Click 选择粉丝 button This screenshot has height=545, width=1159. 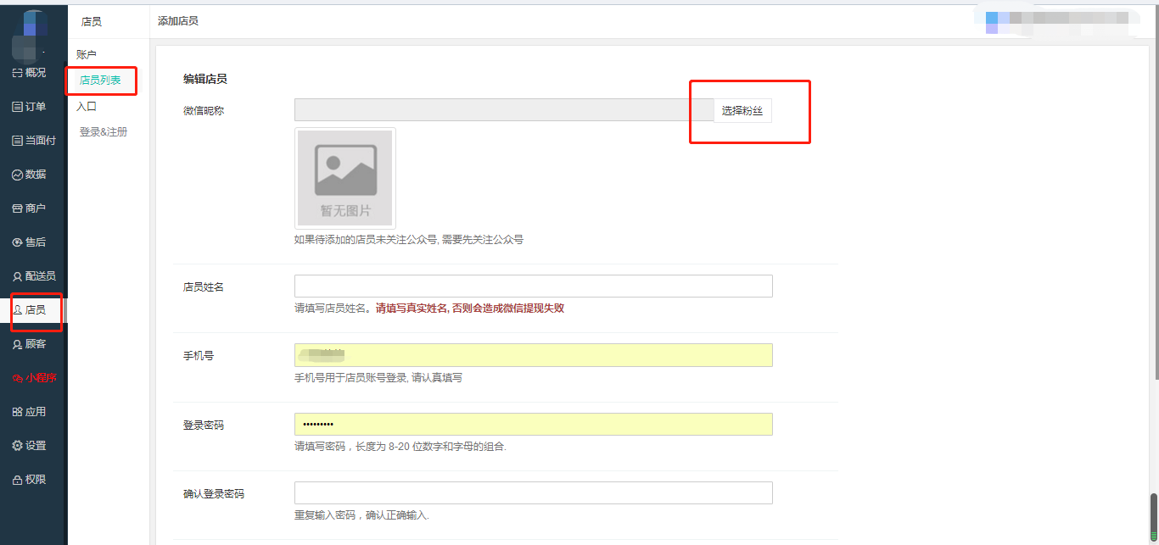point(742,110)
